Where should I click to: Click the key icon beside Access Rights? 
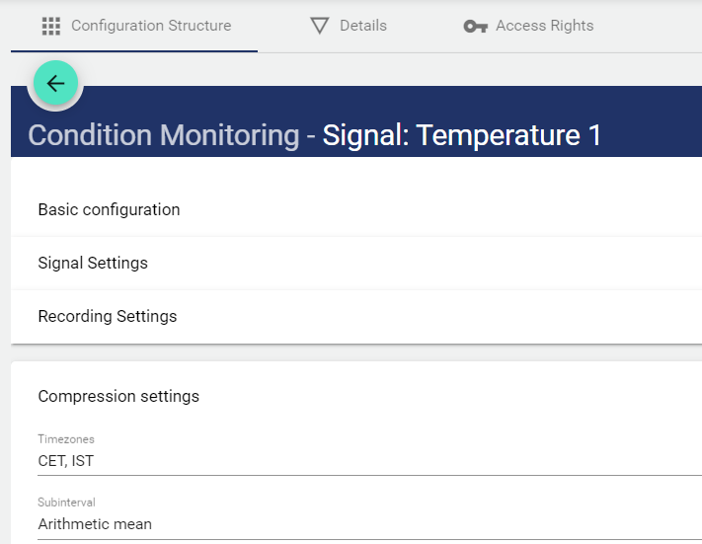click(x=475, y=27)
